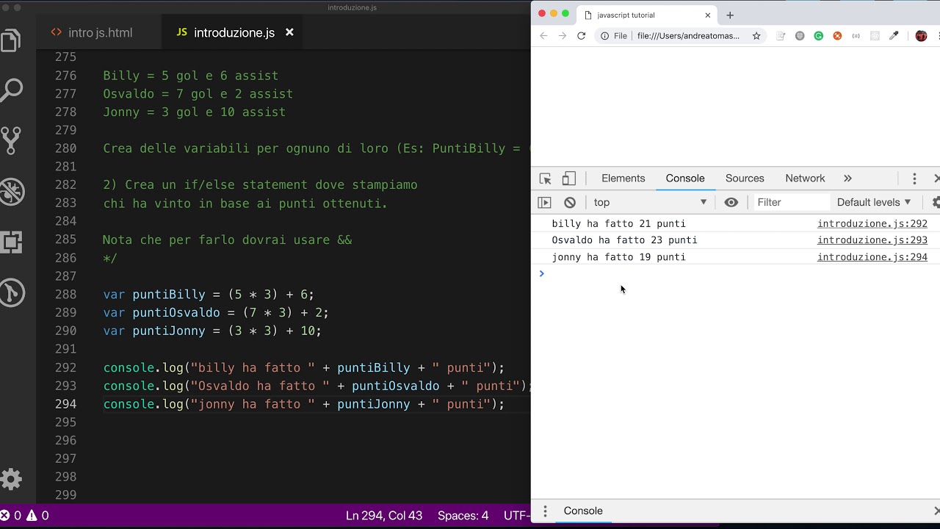The height and width of the screenshot is (529, 940).
Task: Open the introduzione.js:293 source link
Action: 872,240
